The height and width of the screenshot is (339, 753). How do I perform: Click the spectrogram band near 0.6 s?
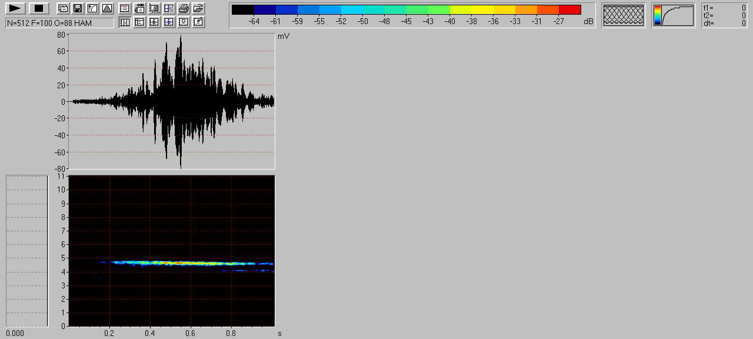tap(191, 263)
